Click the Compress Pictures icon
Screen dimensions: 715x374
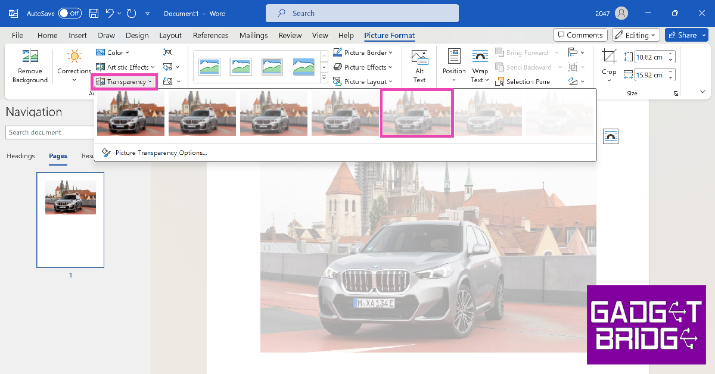click(167, 52)
